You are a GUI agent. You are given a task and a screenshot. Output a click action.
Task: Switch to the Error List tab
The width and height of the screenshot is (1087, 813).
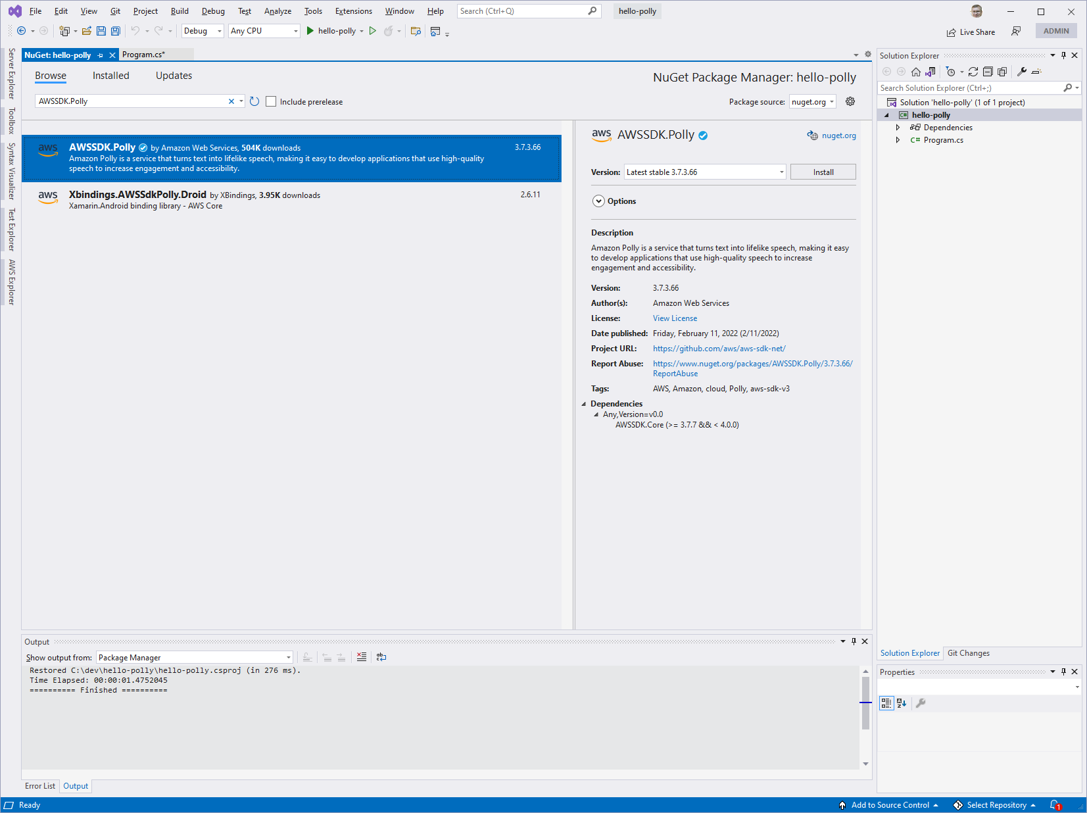tap(40, 786)
